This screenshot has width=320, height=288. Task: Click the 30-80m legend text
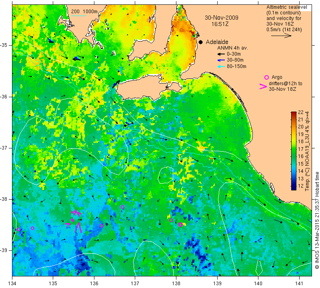(x=235, y=60)
